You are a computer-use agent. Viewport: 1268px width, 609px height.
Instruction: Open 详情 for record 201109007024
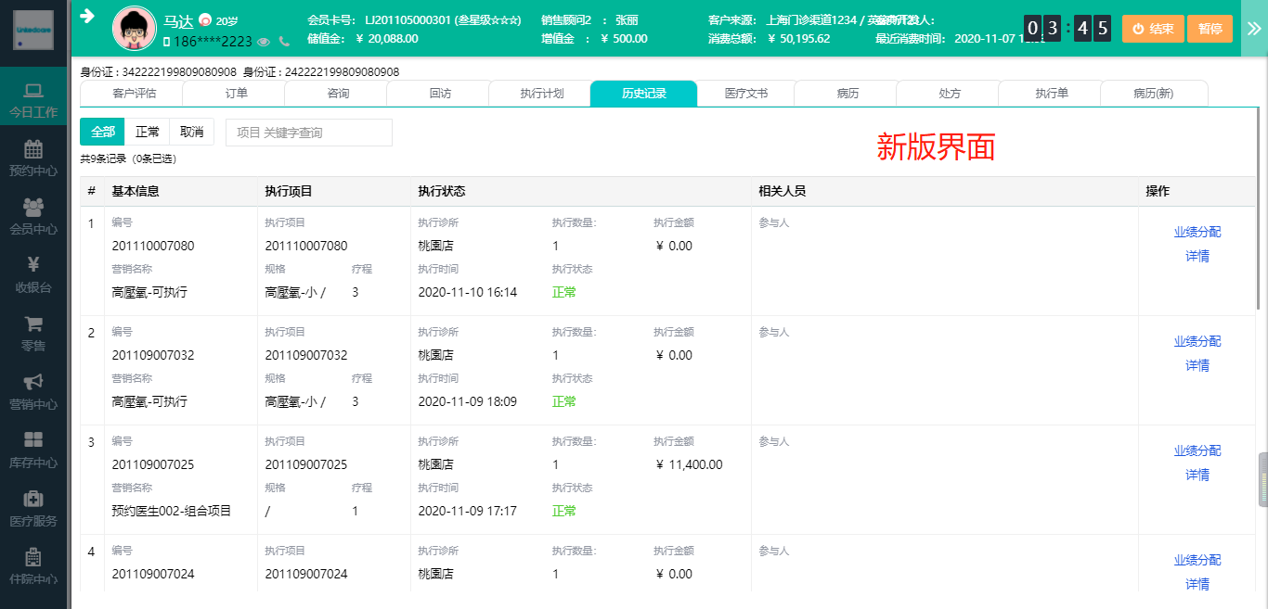click(1197, 584)
